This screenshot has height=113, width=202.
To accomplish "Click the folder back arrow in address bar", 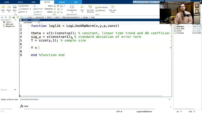I will 2,17.
